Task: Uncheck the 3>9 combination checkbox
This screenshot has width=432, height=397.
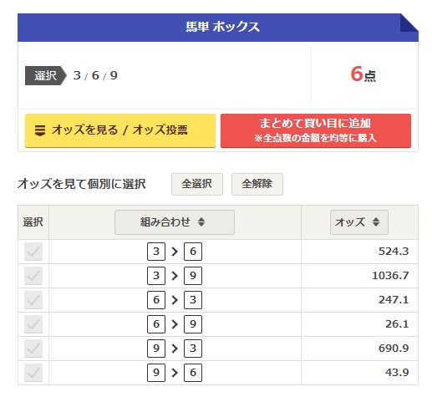Action: tap(33, 276)
